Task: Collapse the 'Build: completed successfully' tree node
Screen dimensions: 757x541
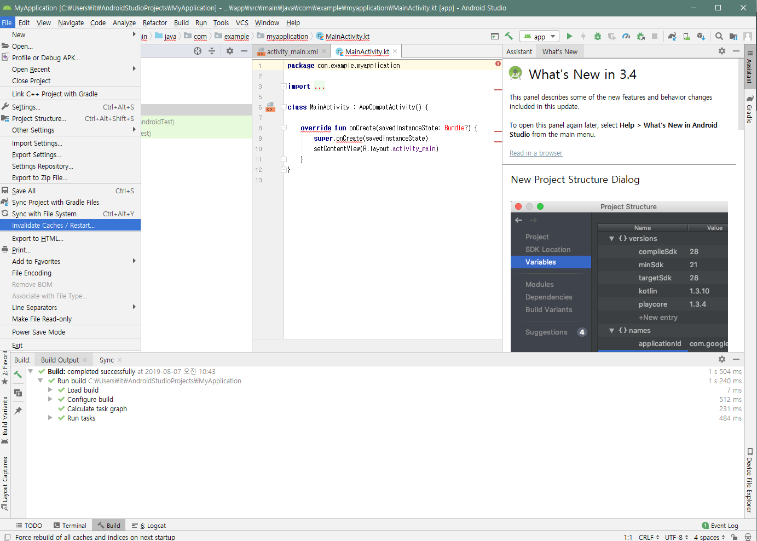Action: coord(31,371)
